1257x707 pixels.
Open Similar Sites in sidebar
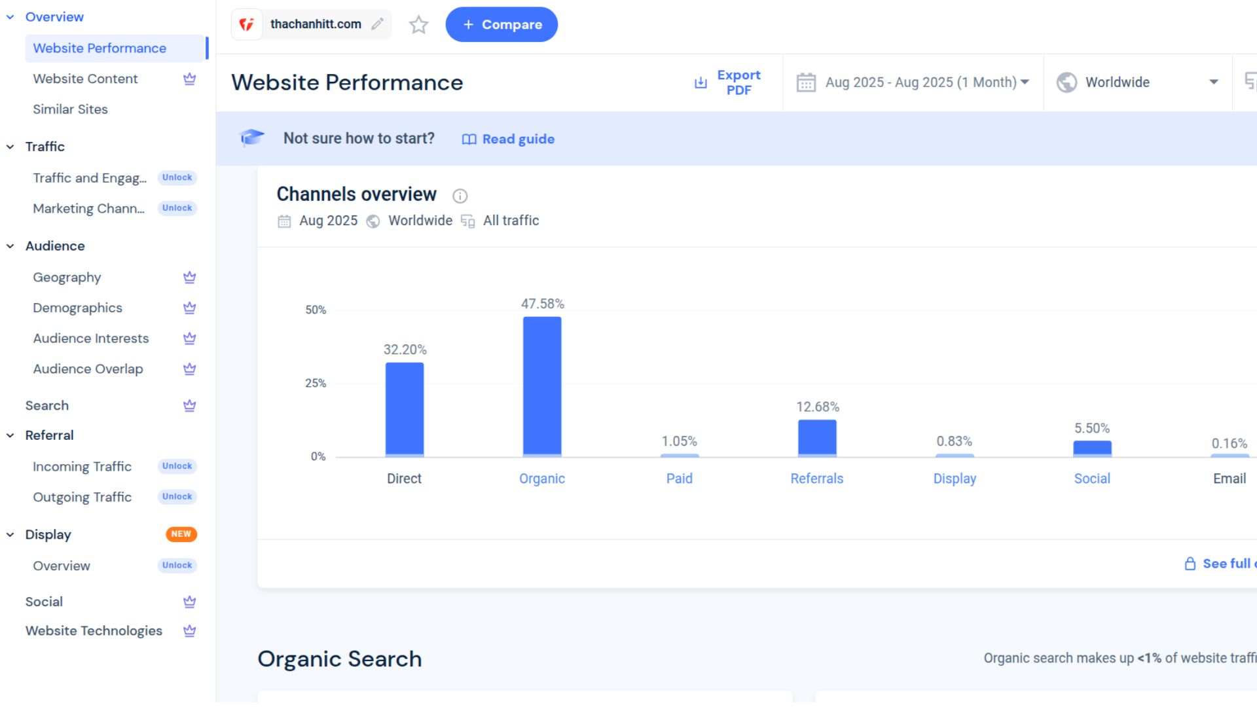click(70, 109)
